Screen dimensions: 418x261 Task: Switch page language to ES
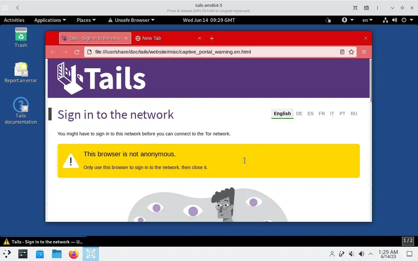coord(311,114)
